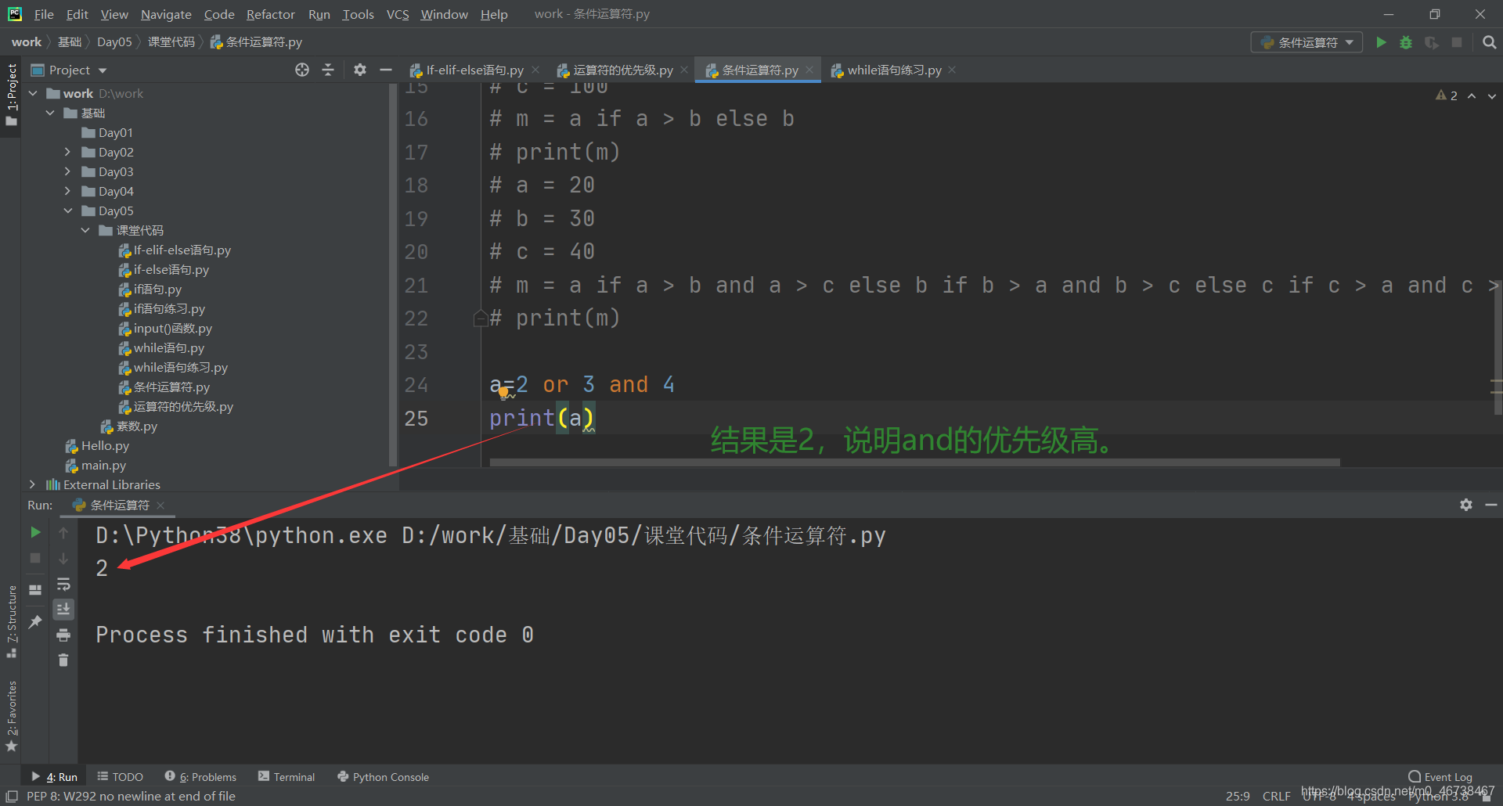The image size is (1503, 806).
Task: Collapse the 基础 folder
Action: 50,113
